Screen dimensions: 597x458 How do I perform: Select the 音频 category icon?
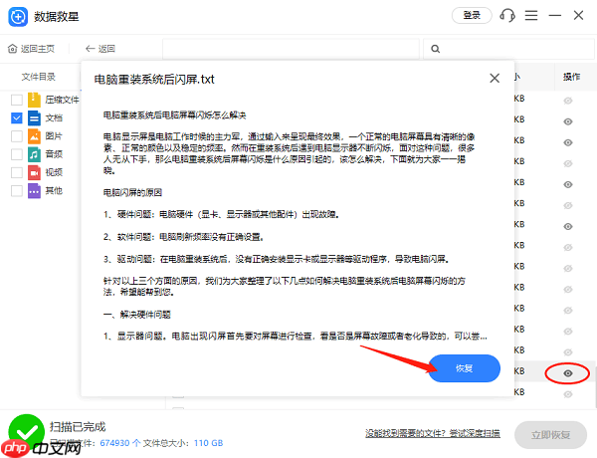[34, 154]
